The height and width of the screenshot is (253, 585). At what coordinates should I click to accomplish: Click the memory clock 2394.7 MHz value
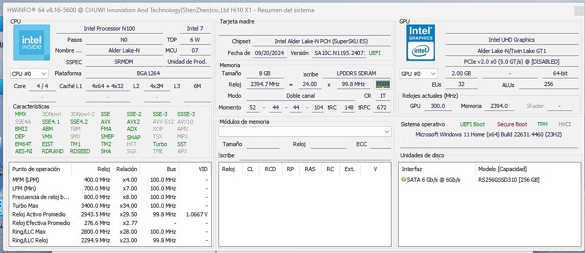(265, 84)
